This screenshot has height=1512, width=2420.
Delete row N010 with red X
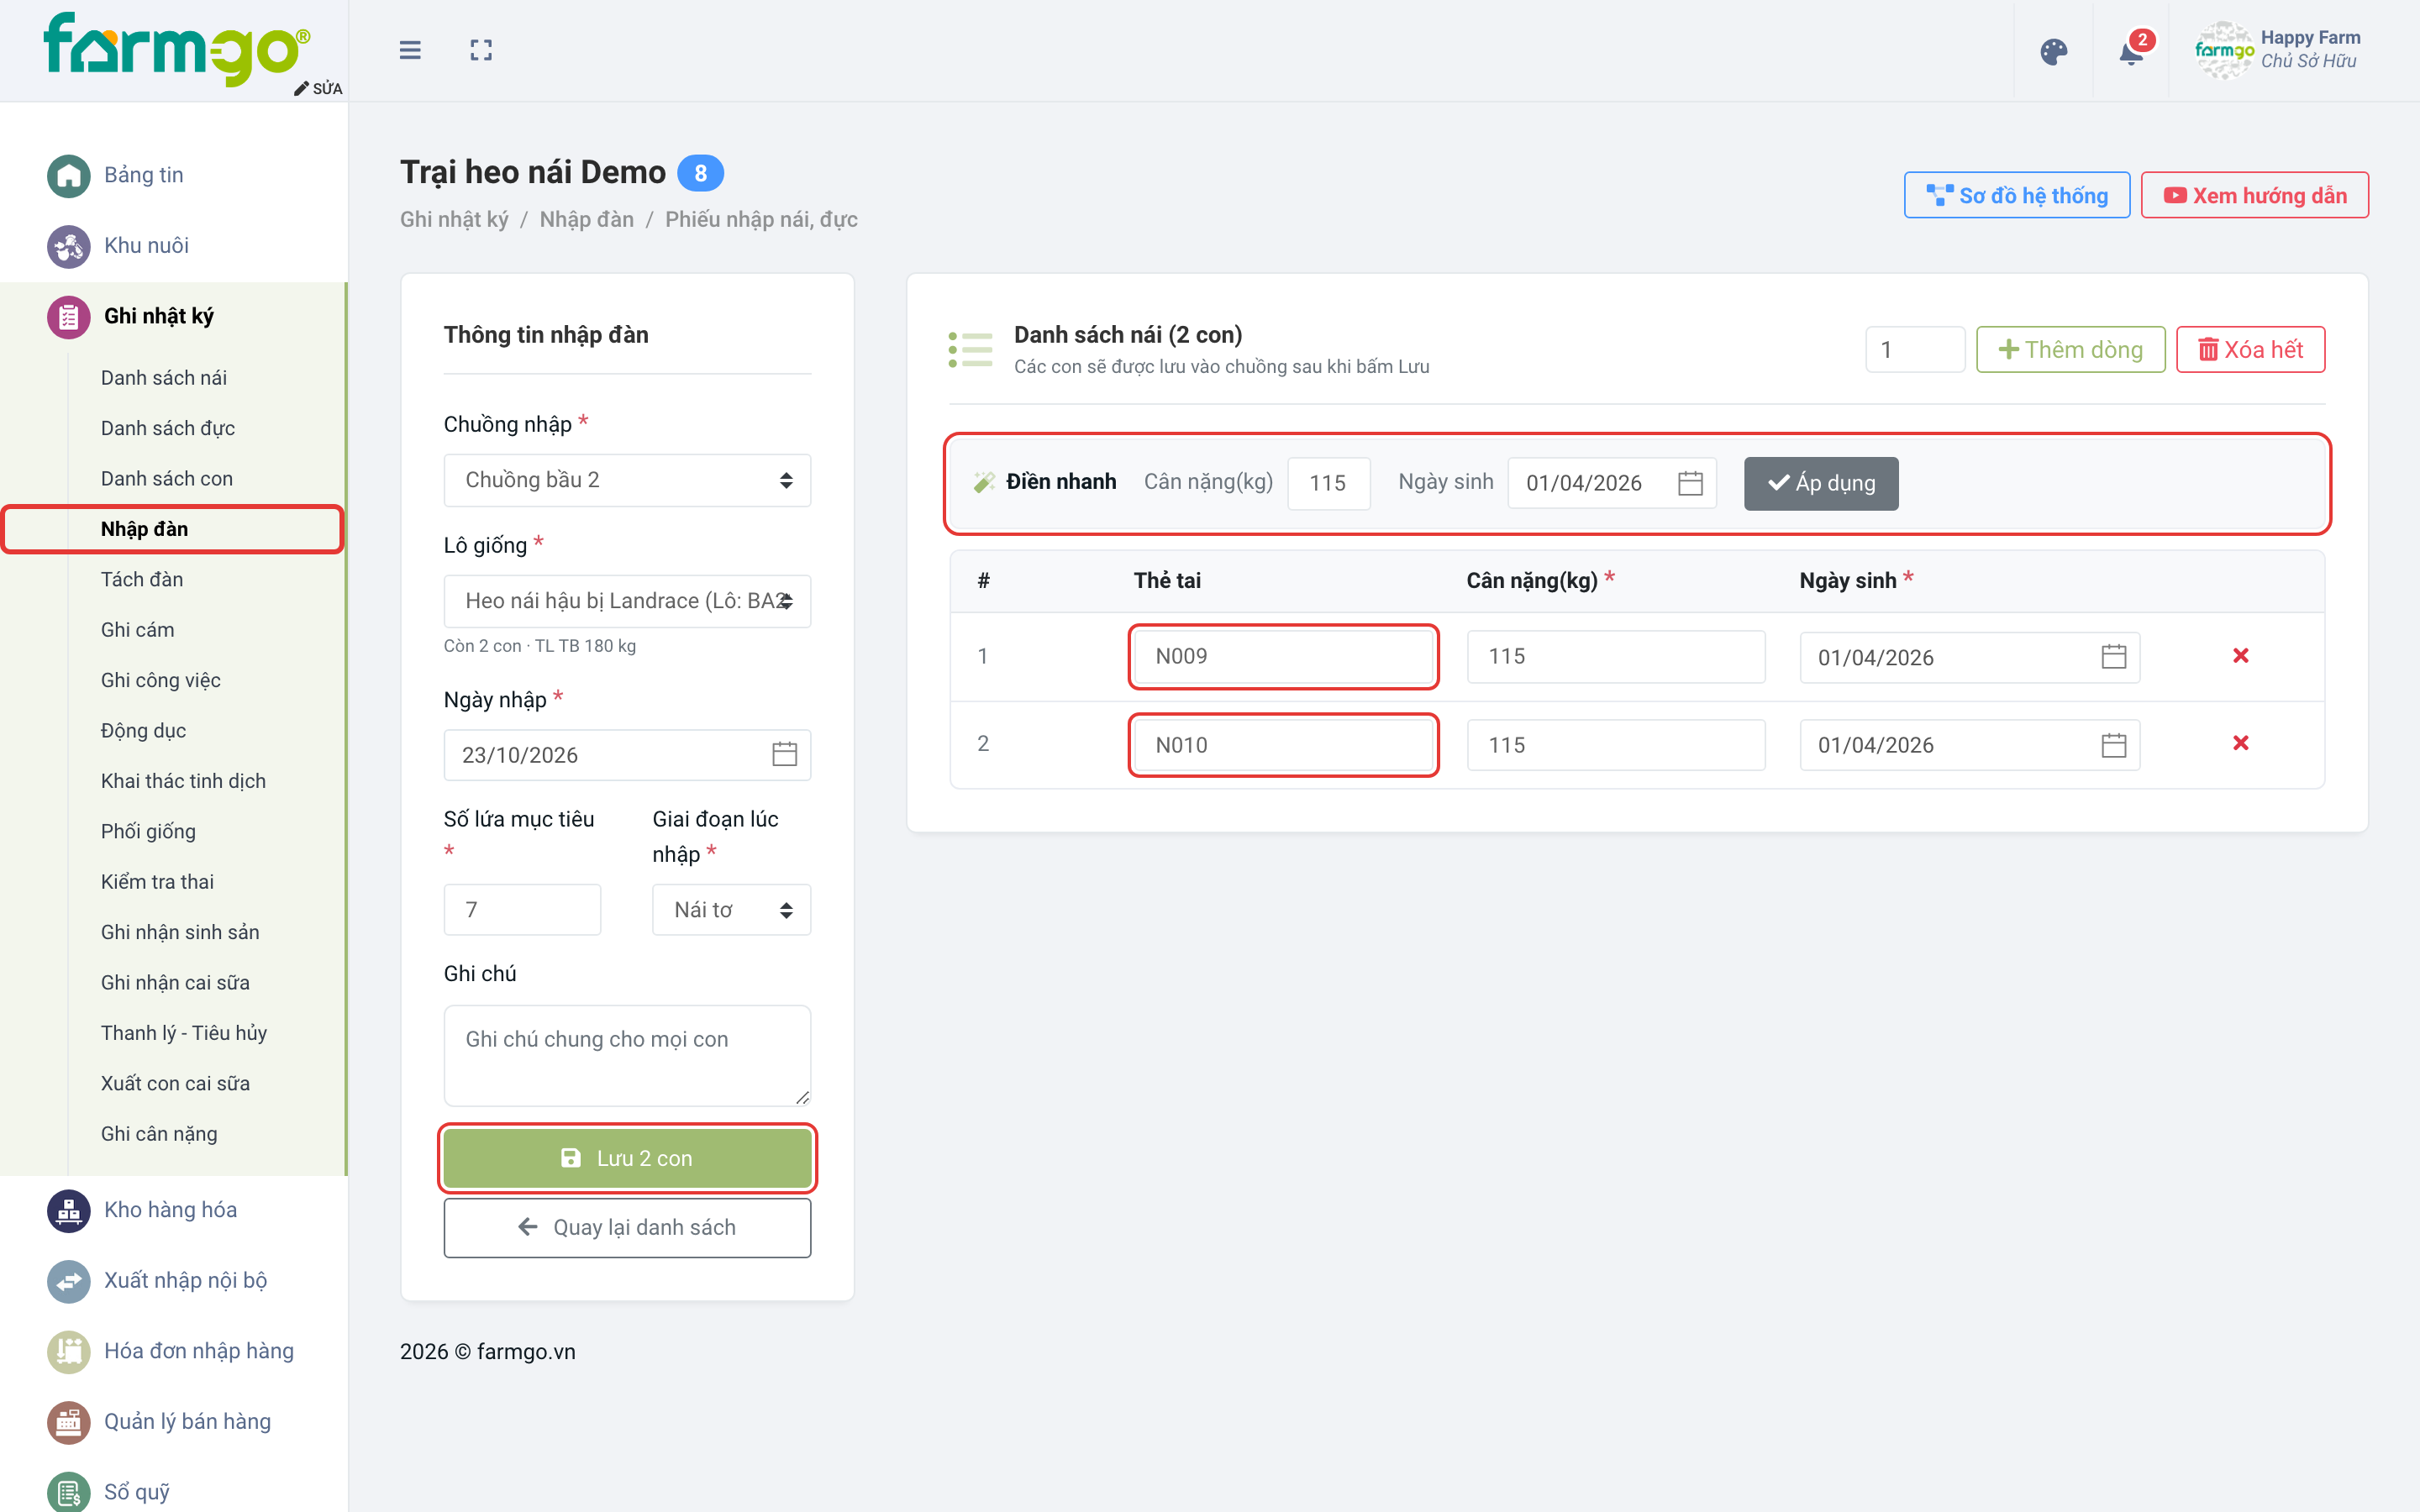tap(2241, 743)
